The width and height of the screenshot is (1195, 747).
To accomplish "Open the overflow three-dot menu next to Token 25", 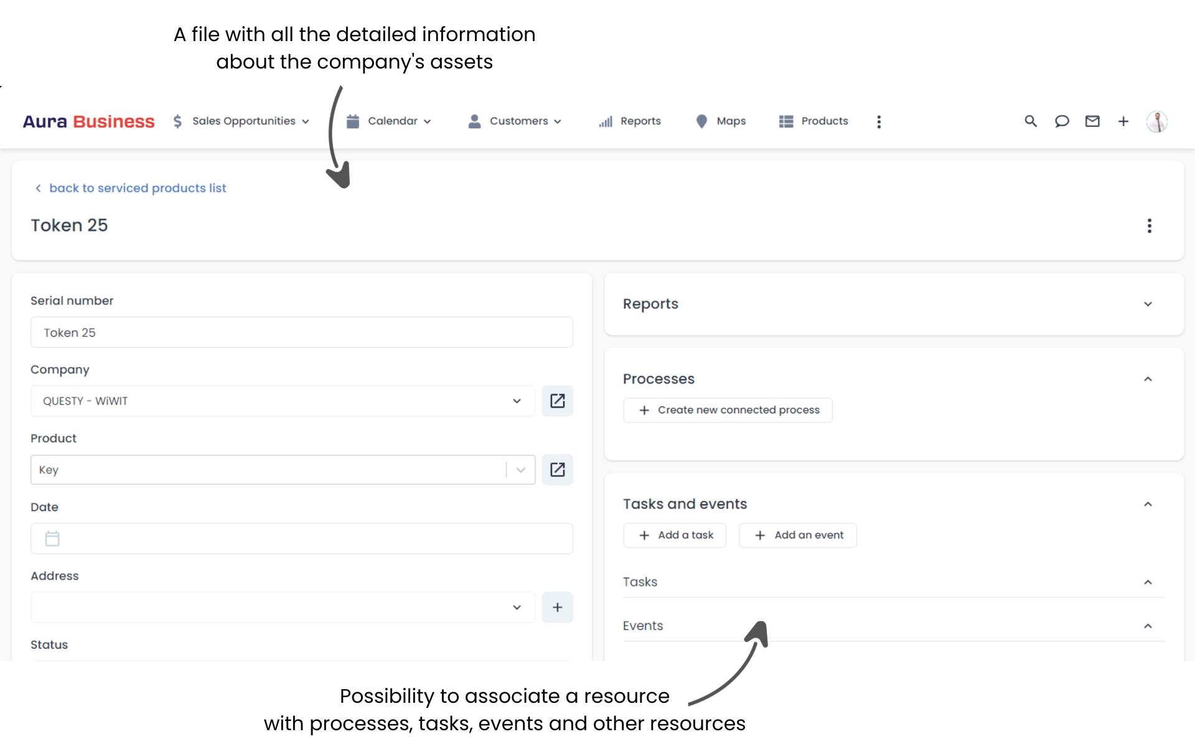I will [1150, 226].
